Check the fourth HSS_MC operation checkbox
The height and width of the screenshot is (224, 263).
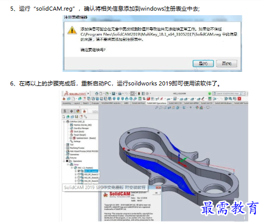pyautogui.click(x=79, y=181)
